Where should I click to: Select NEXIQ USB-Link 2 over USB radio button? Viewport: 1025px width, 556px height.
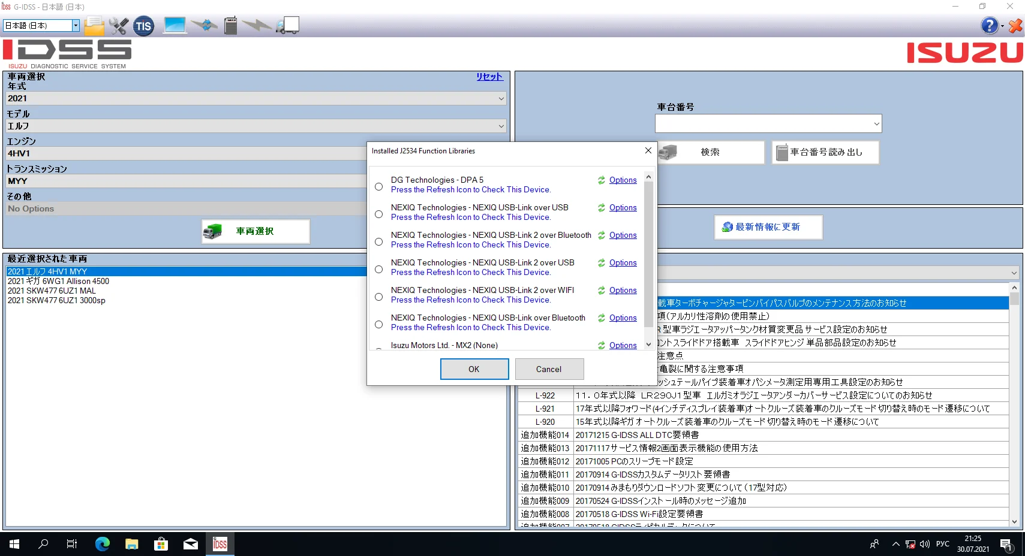coord(378,270)
